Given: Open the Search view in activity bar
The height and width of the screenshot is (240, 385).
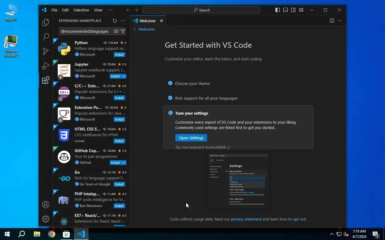Looking at the screenshot, I should click(46, 37).
